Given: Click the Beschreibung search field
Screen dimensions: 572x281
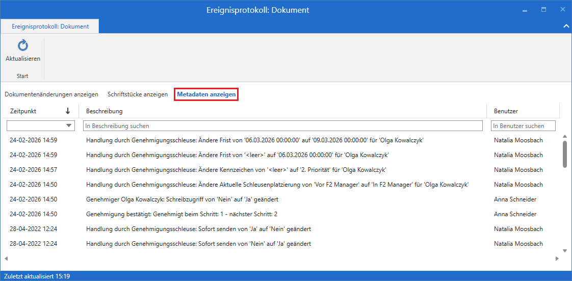Looking at the screenshot, I should coord(282,125).
